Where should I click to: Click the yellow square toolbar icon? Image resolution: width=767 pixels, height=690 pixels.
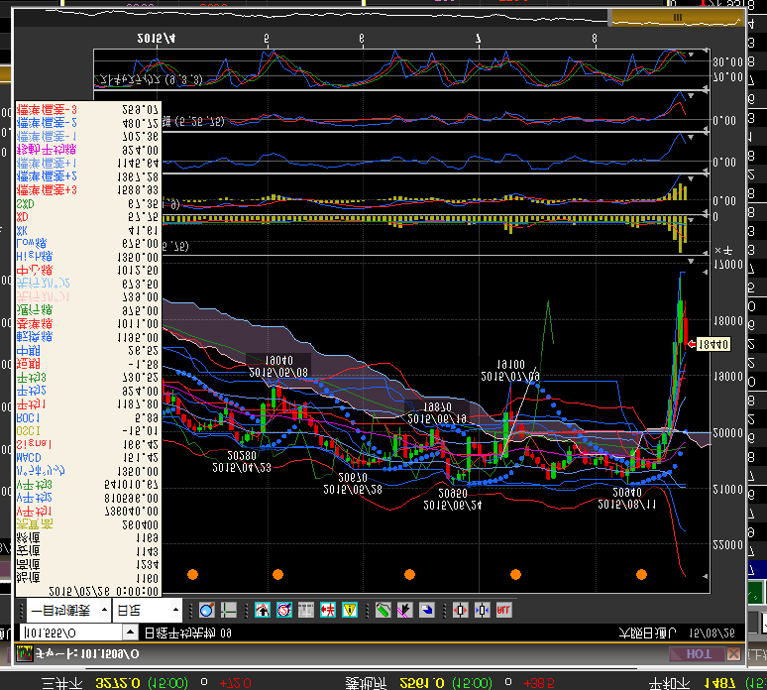point(349,610)
